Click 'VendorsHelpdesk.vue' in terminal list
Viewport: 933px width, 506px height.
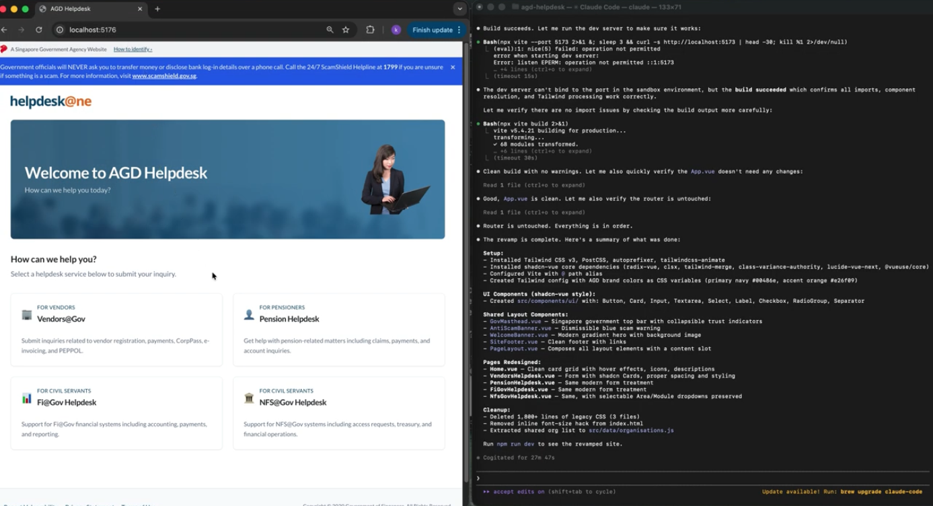coord(522,376)
